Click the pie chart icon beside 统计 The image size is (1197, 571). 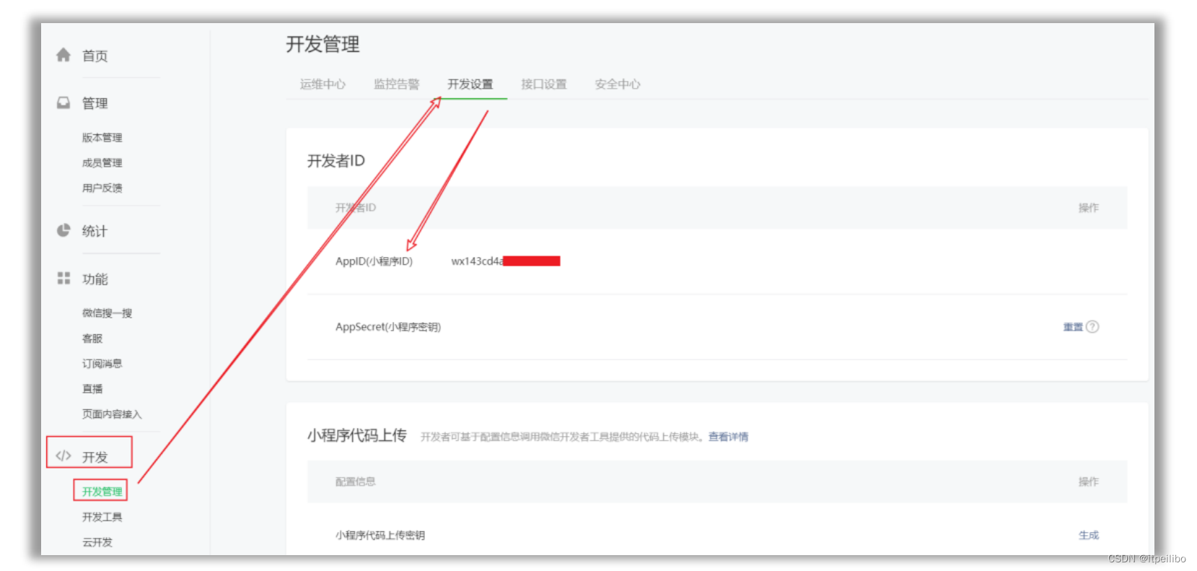click(x=63, y=230)
